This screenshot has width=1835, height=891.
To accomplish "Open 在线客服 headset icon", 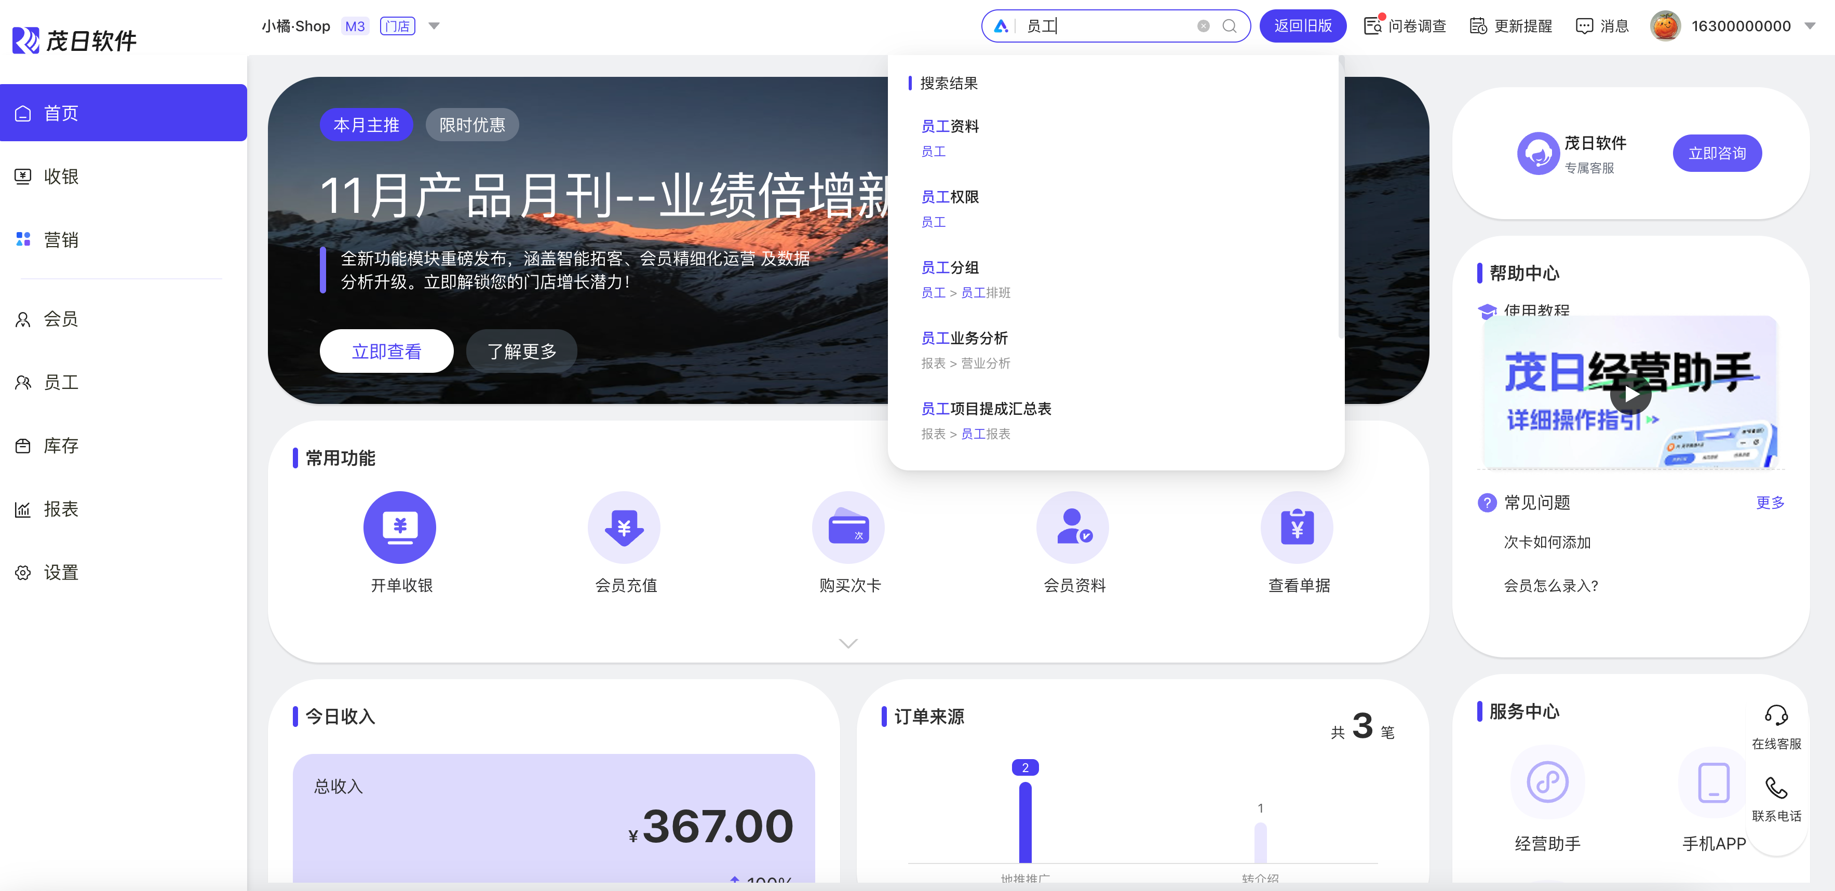I will (x=1776, y=715).
